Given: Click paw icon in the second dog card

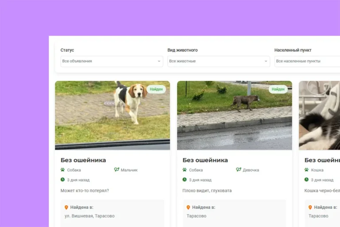Looking at the screenshot, I should pyautogui.click(x=185, y=170).
